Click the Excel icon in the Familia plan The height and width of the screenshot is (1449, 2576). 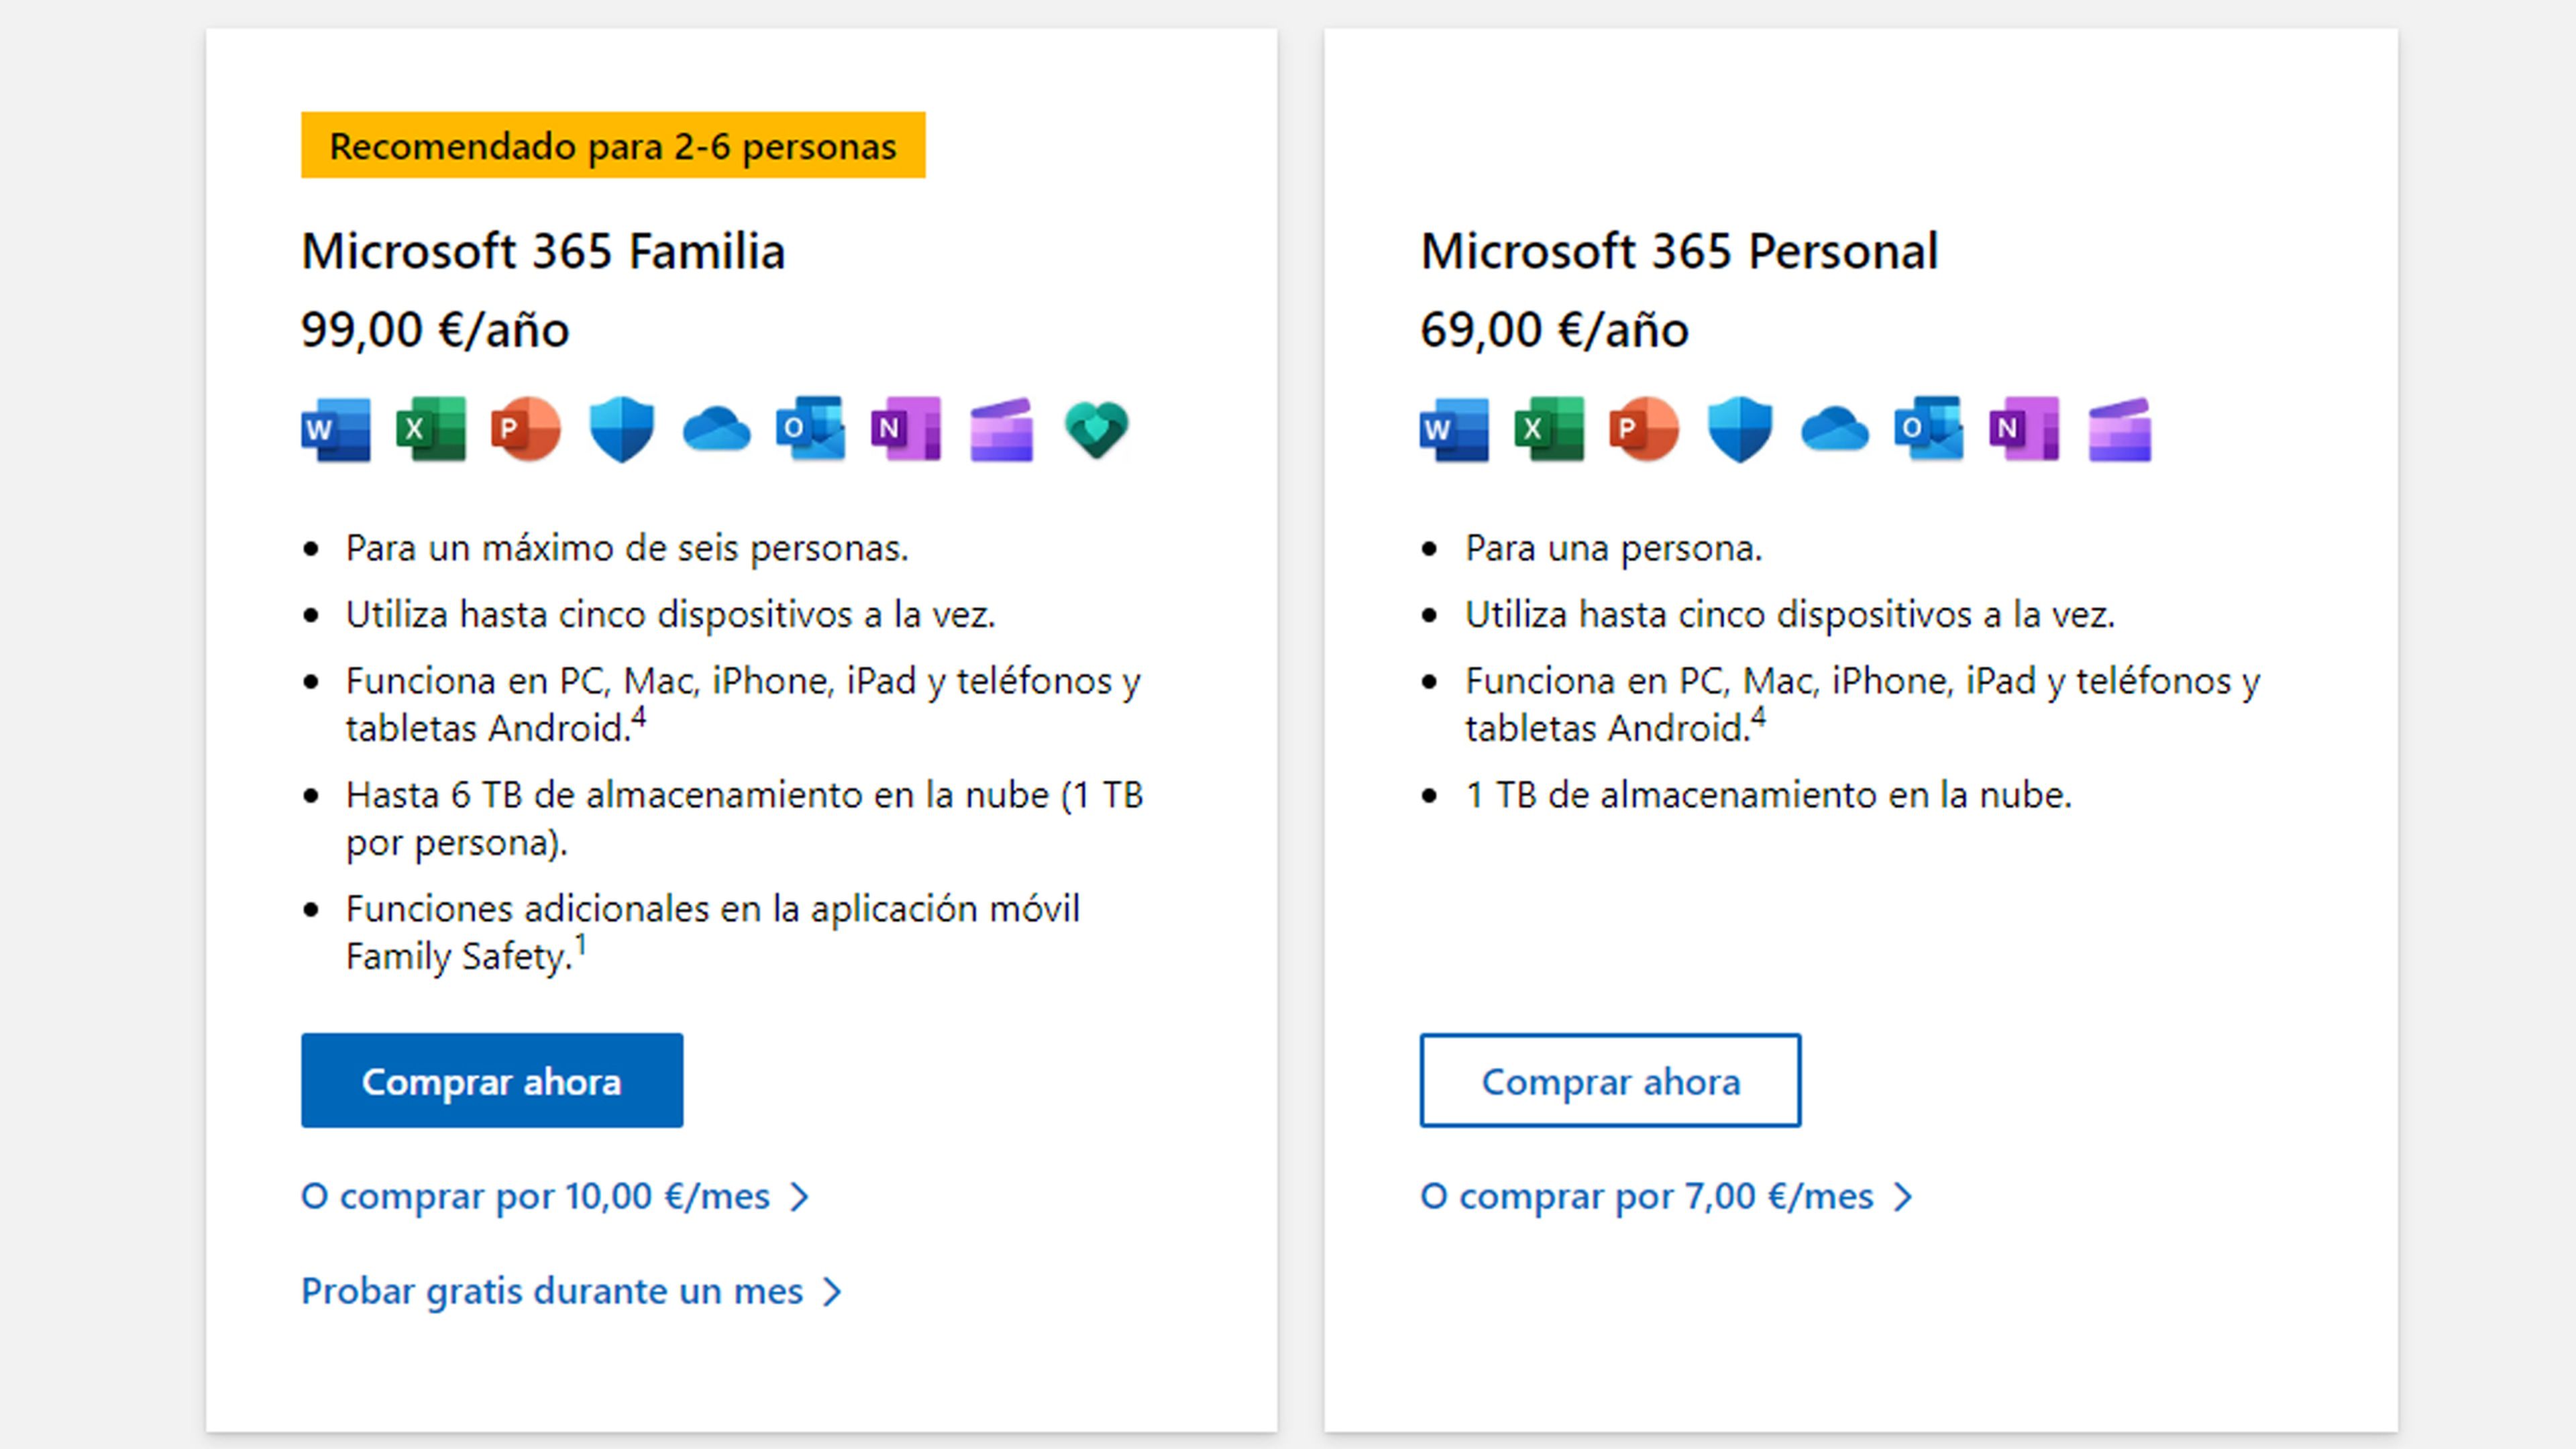coord(431,430)
